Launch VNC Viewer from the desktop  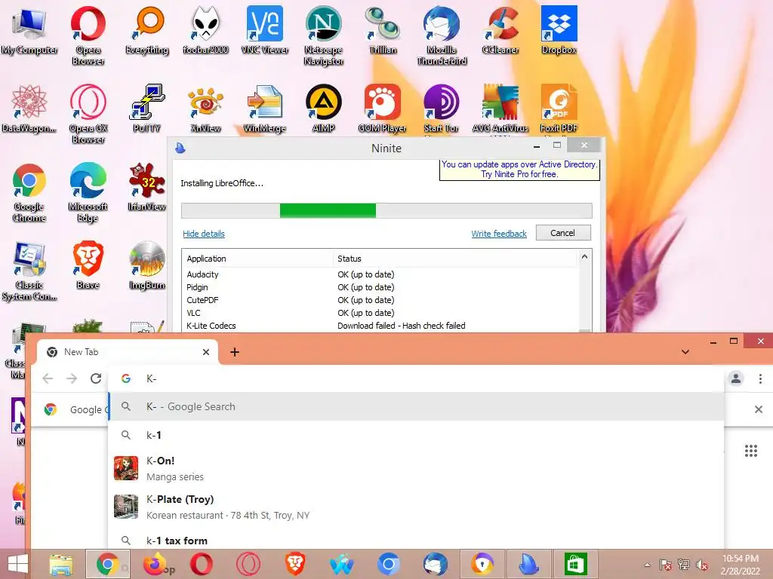coord(265,30)
